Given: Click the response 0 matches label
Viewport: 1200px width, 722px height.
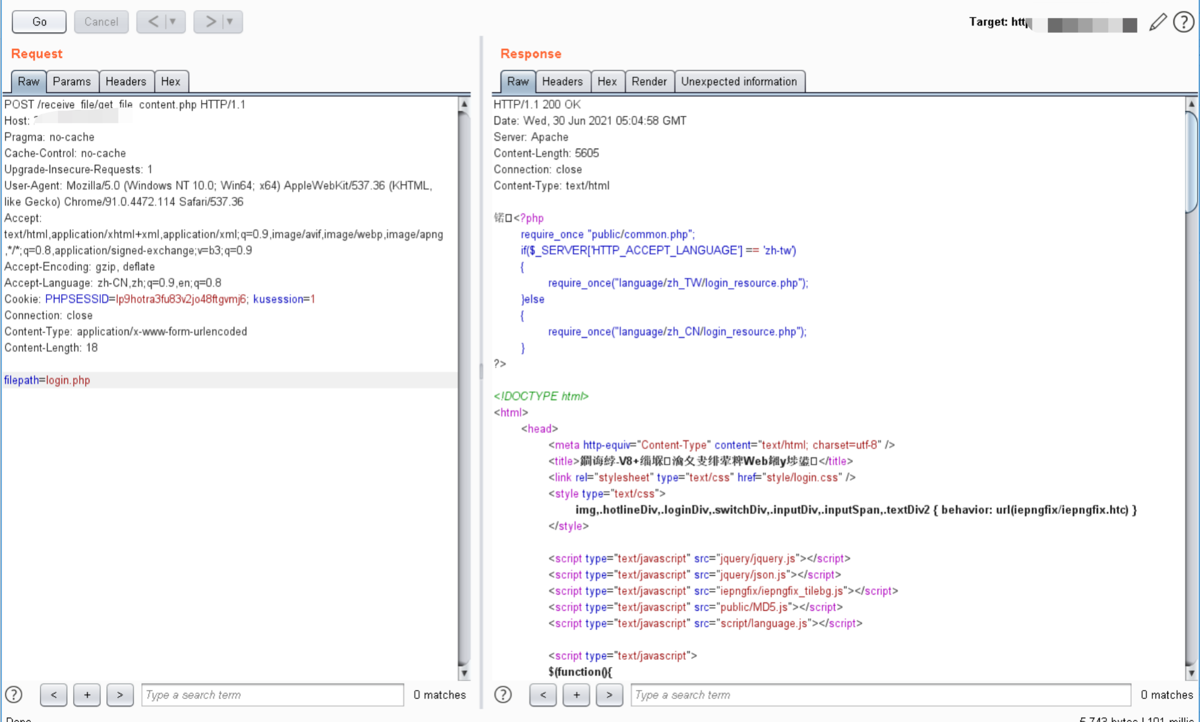Looking at the screenshot, I should point(1167,695).
